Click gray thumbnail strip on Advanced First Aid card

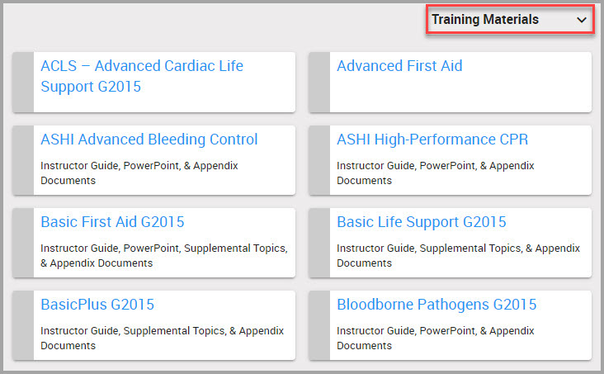319,82
